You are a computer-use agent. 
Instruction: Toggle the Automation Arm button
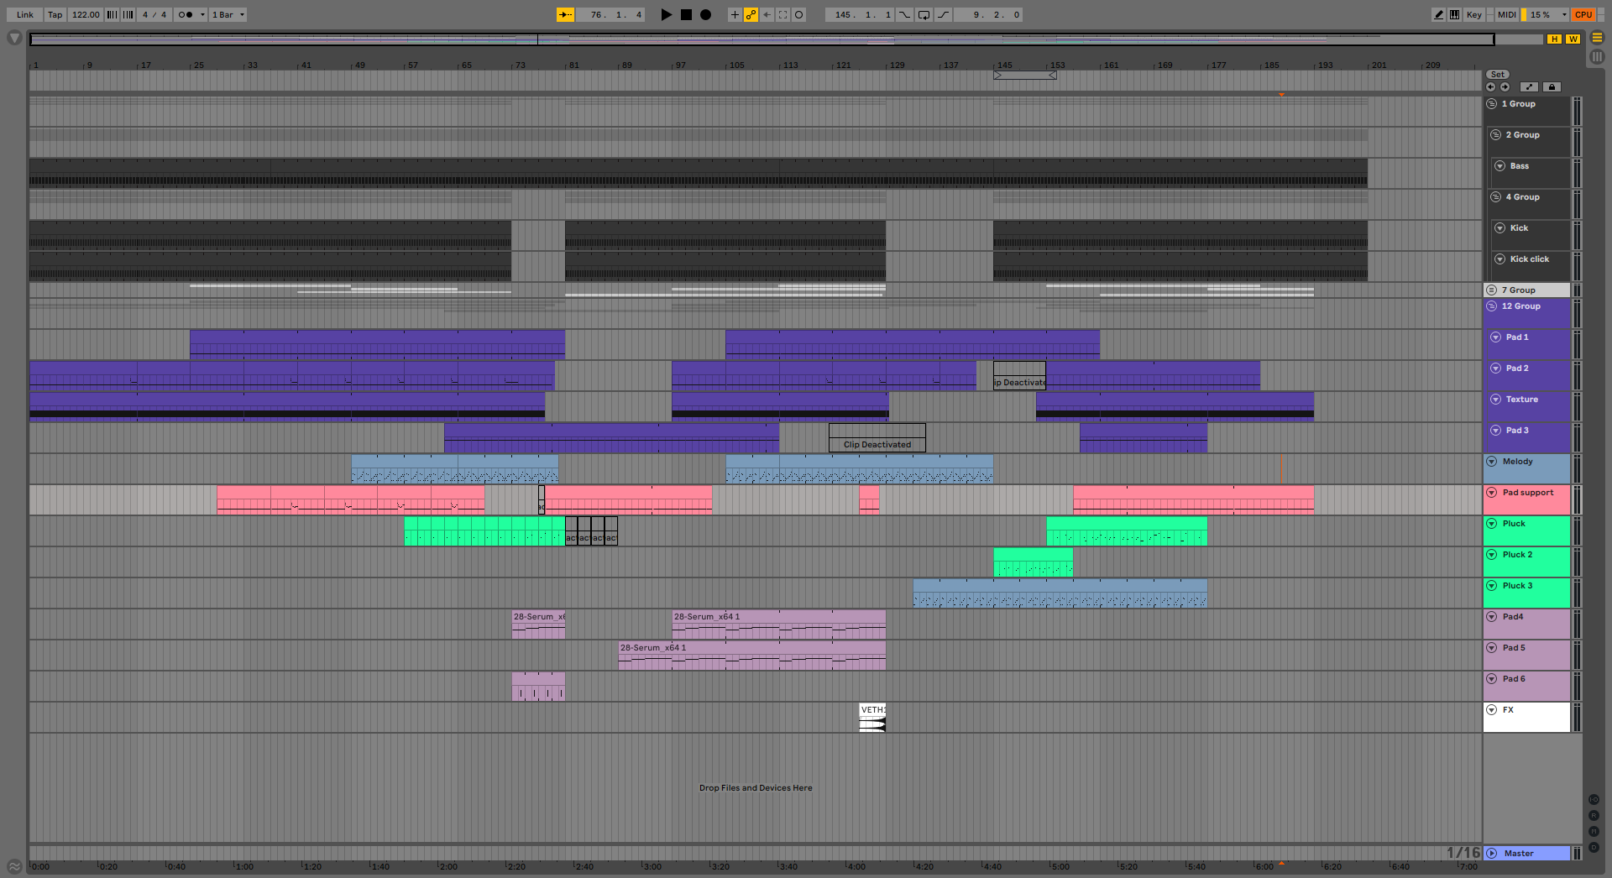click(751, 14)
